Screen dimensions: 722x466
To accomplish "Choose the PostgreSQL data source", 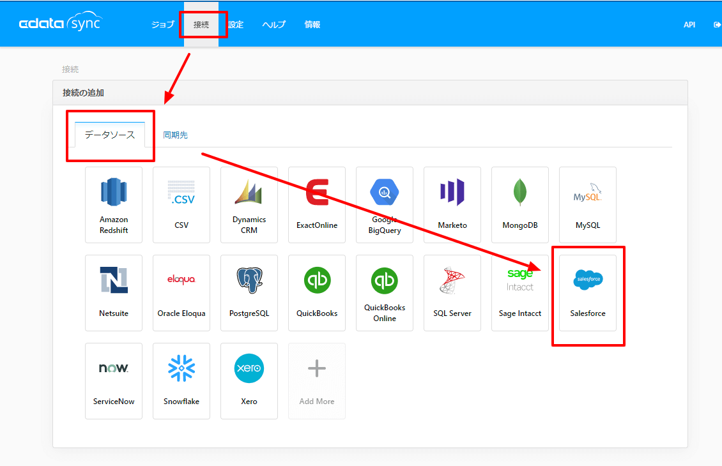I will [x=249, y=293].
